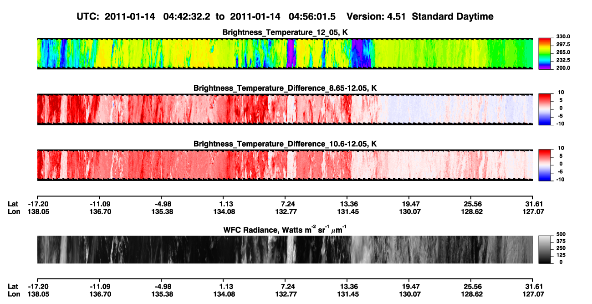Click the UTC time range header text
The image size is (592, 304).
(x=207, y=16)
